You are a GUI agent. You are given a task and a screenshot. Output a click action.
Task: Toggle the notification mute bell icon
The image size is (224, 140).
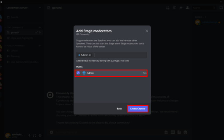tap(174, 8)
